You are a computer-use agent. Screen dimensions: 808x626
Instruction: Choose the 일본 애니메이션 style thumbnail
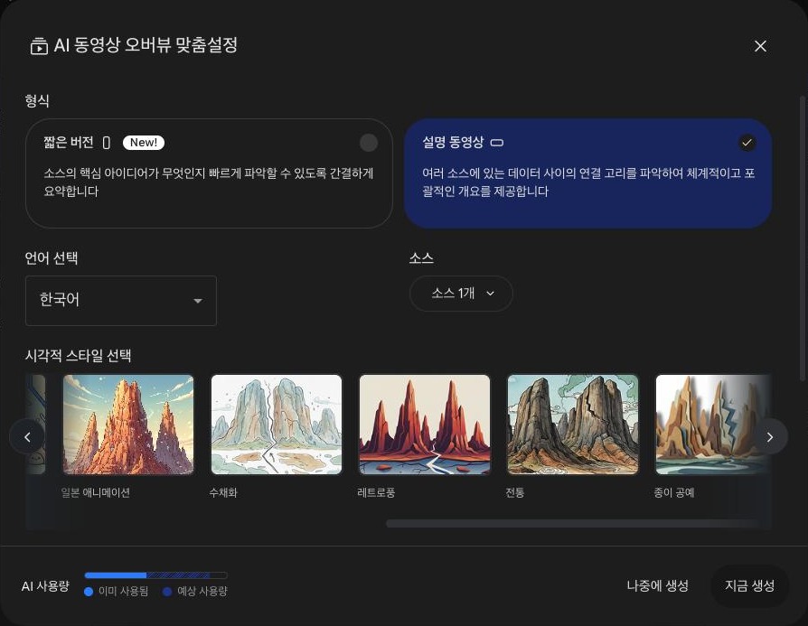128,425
